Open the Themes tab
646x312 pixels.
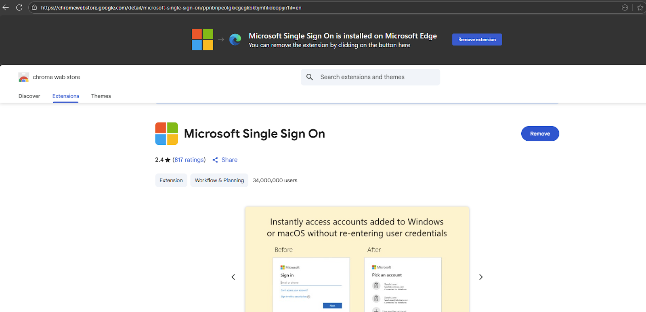click(101, 96)
